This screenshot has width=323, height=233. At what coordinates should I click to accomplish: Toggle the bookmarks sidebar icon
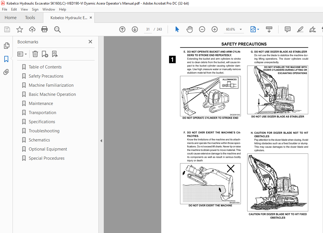click(x=6, y=59)
